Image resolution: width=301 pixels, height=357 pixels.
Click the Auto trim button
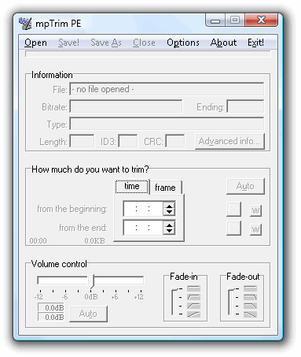pos(245,186)
